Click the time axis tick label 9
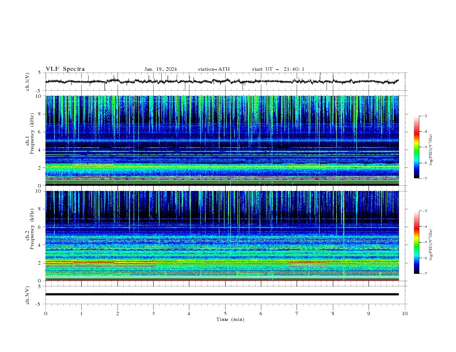The width and height of the screenshot is (456, 352). pos(368,313)
